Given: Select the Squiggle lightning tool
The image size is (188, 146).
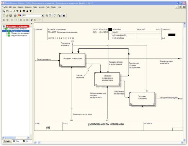Looking at the screenshot, I should (x=14, y=11).
